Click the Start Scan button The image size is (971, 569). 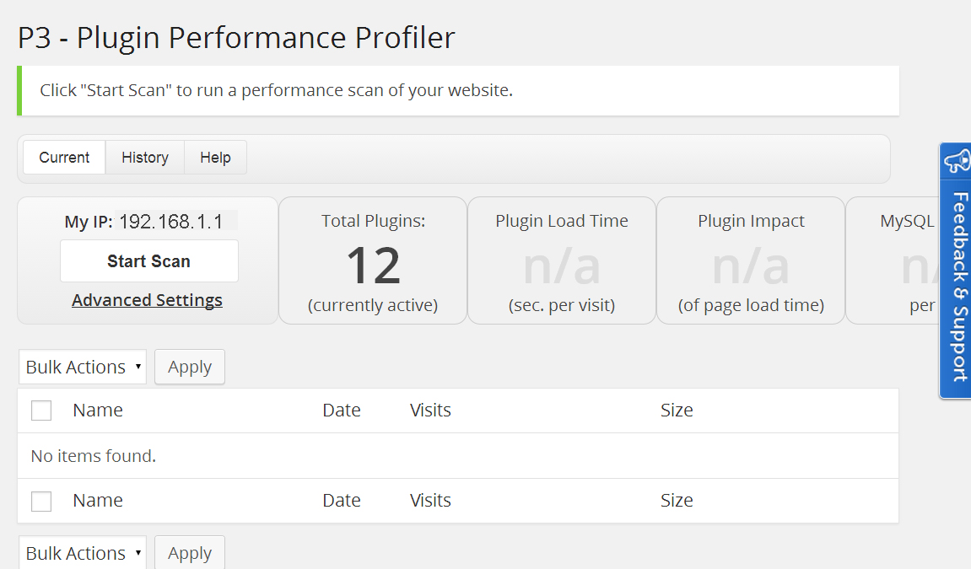(149, 261)
